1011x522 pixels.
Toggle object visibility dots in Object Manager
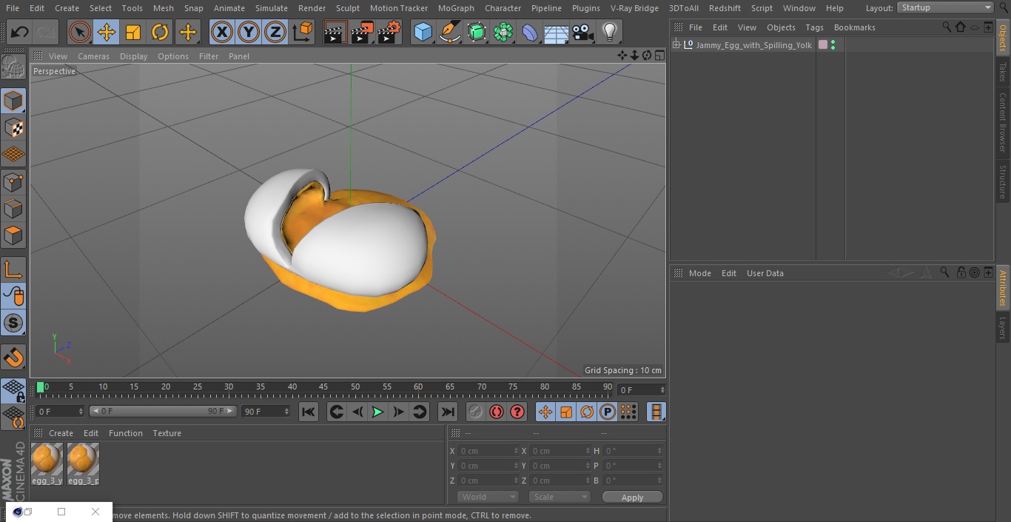click(833, 45)
